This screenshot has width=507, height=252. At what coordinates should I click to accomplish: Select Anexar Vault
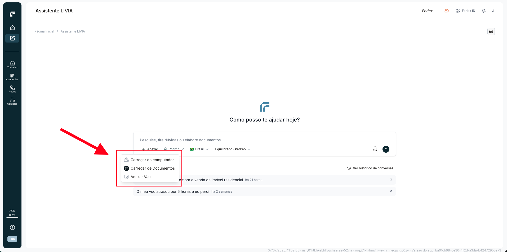point(150,177)
